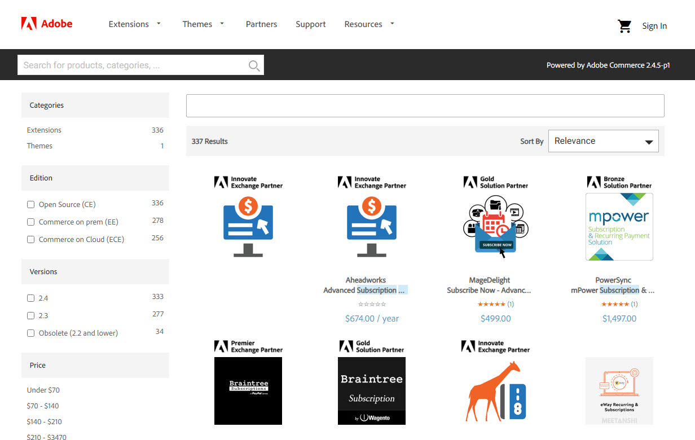Open the mPower Subscription & ... title link

[x=613, y=290]
